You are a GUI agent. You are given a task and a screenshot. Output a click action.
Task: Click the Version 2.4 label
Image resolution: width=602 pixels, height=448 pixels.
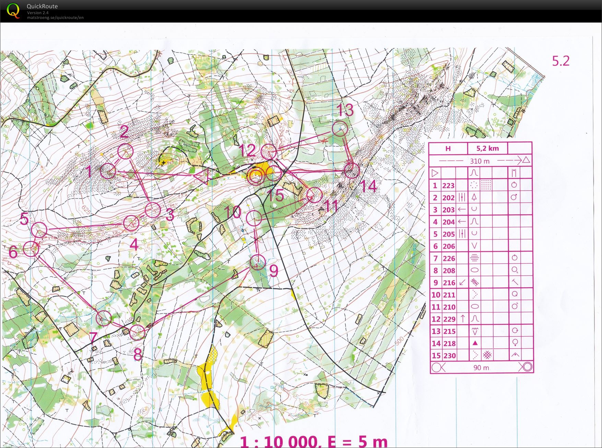click(38, 13)
